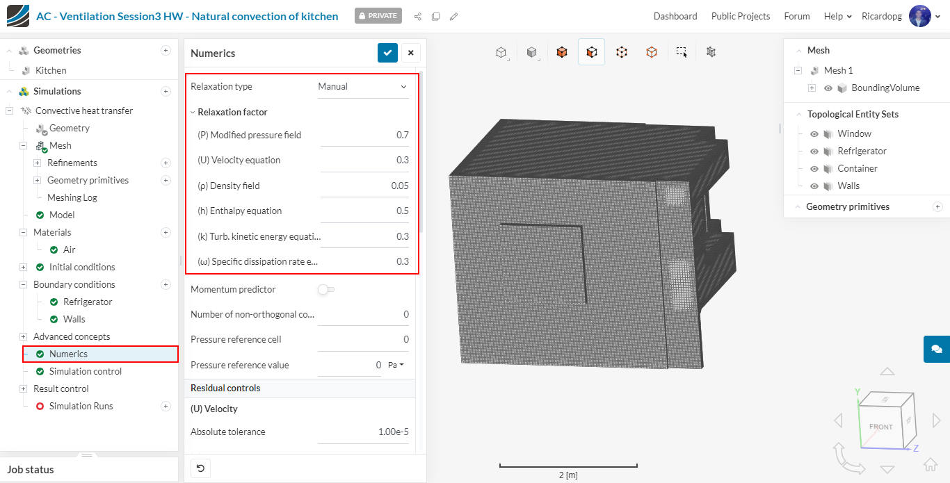Click the share project icon

pos(418,16)
